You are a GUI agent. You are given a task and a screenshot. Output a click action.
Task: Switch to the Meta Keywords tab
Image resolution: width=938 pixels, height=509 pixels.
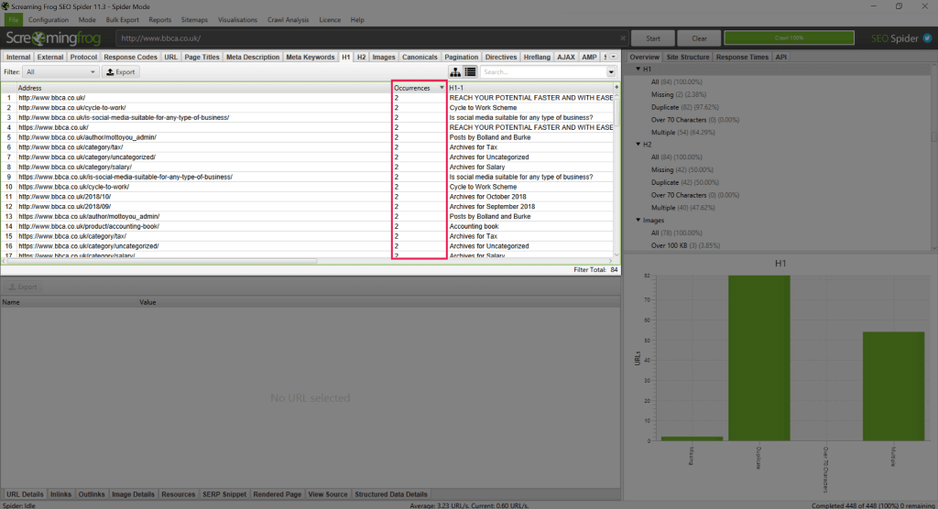click(x=310, y=57)
